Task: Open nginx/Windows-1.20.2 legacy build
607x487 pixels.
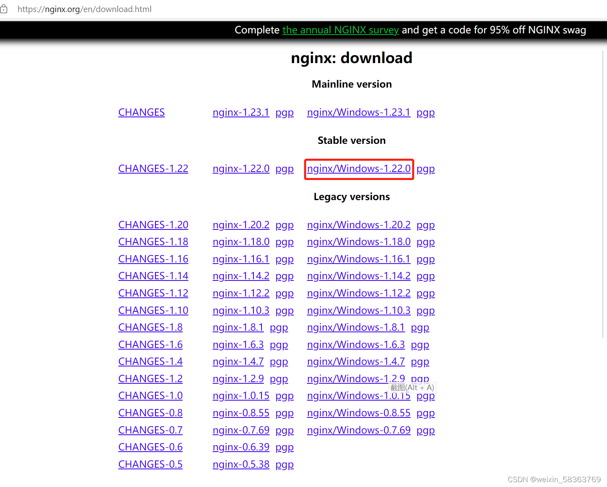Action: tap(359, 225)
